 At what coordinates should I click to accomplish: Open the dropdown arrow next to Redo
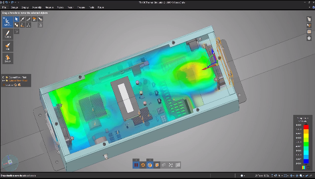15,2
